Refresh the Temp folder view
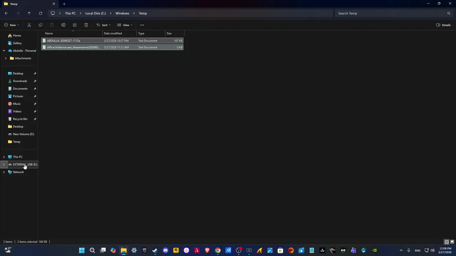 point(41,13)
